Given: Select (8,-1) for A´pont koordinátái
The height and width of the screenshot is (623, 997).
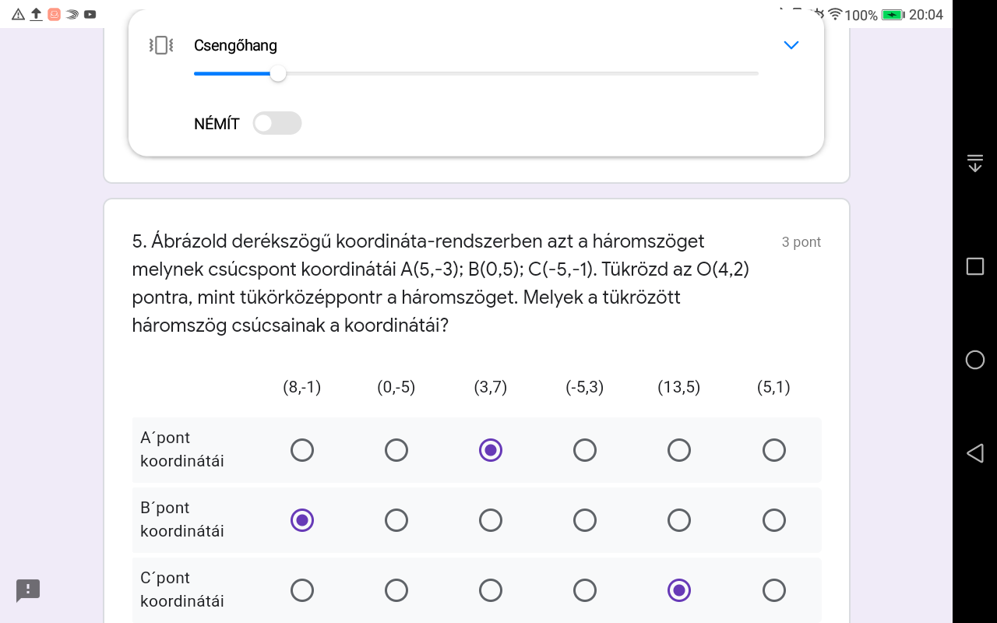Looking at the screenshot, I should [x=302, y=450].
